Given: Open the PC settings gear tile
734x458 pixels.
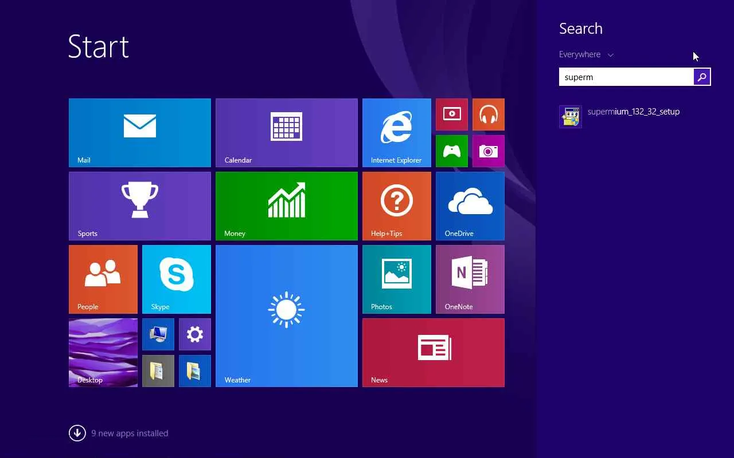Looking at the screenshot, I should tap(195, 334).
